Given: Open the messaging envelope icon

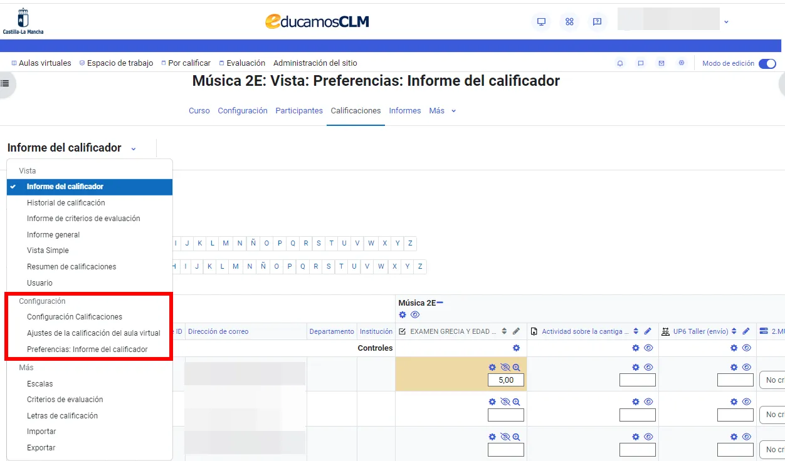Looking at the screenshot, I should pos(661,63).
